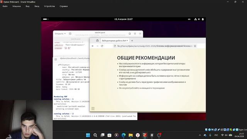The width and height of the screenshot is (247, 139).
Task: Open Microsoft Edge from taskbar
Action: [123, 135]
